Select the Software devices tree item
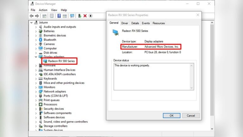This screenshot has height=137, width=243. click(x=54, y=117)
